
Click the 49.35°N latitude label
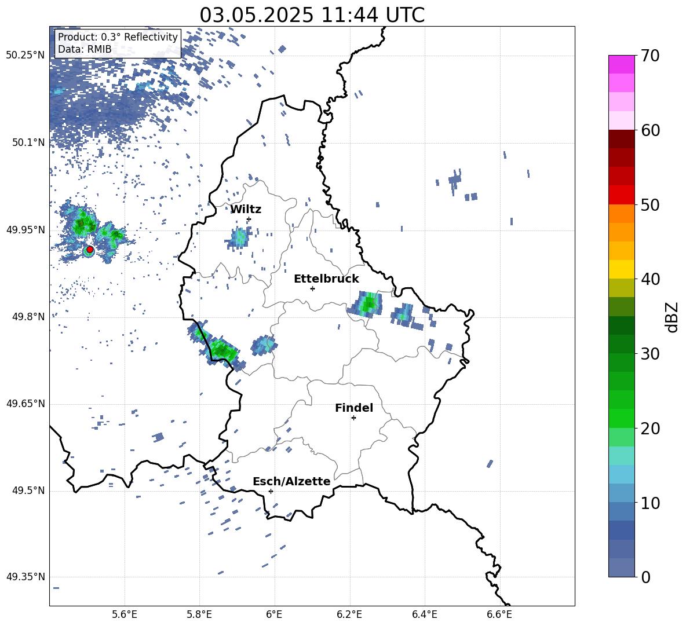click(x=25, y=577)
